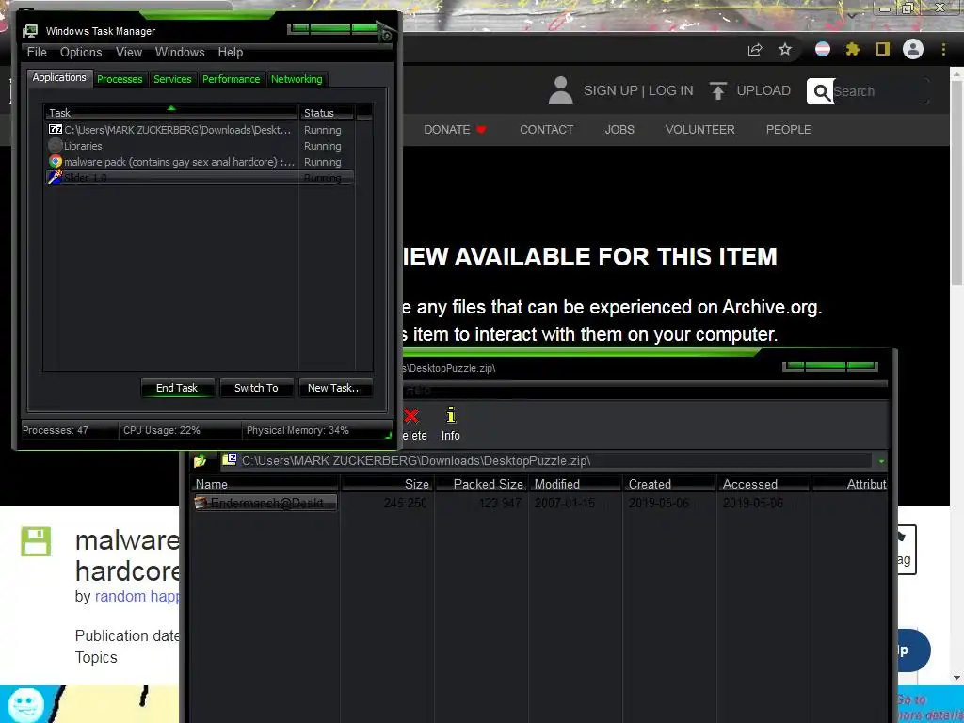The height and width of the screenshot is (723, 964).
Task: Toggle the Chrome side panel icon
Action: [883, 49]
